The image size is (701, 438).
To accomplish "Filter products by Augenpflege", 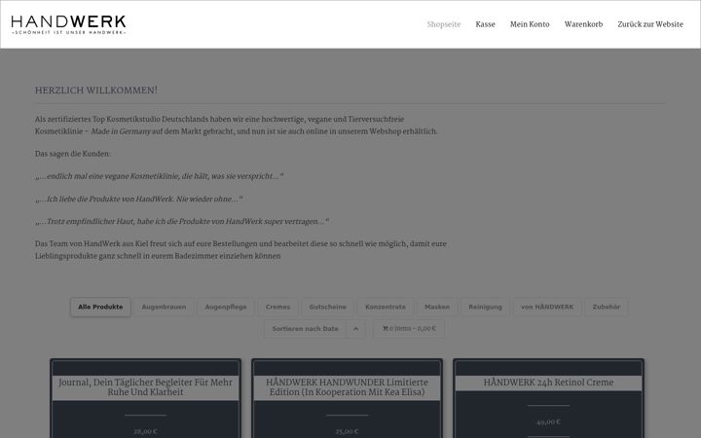I will pos(226,307).
